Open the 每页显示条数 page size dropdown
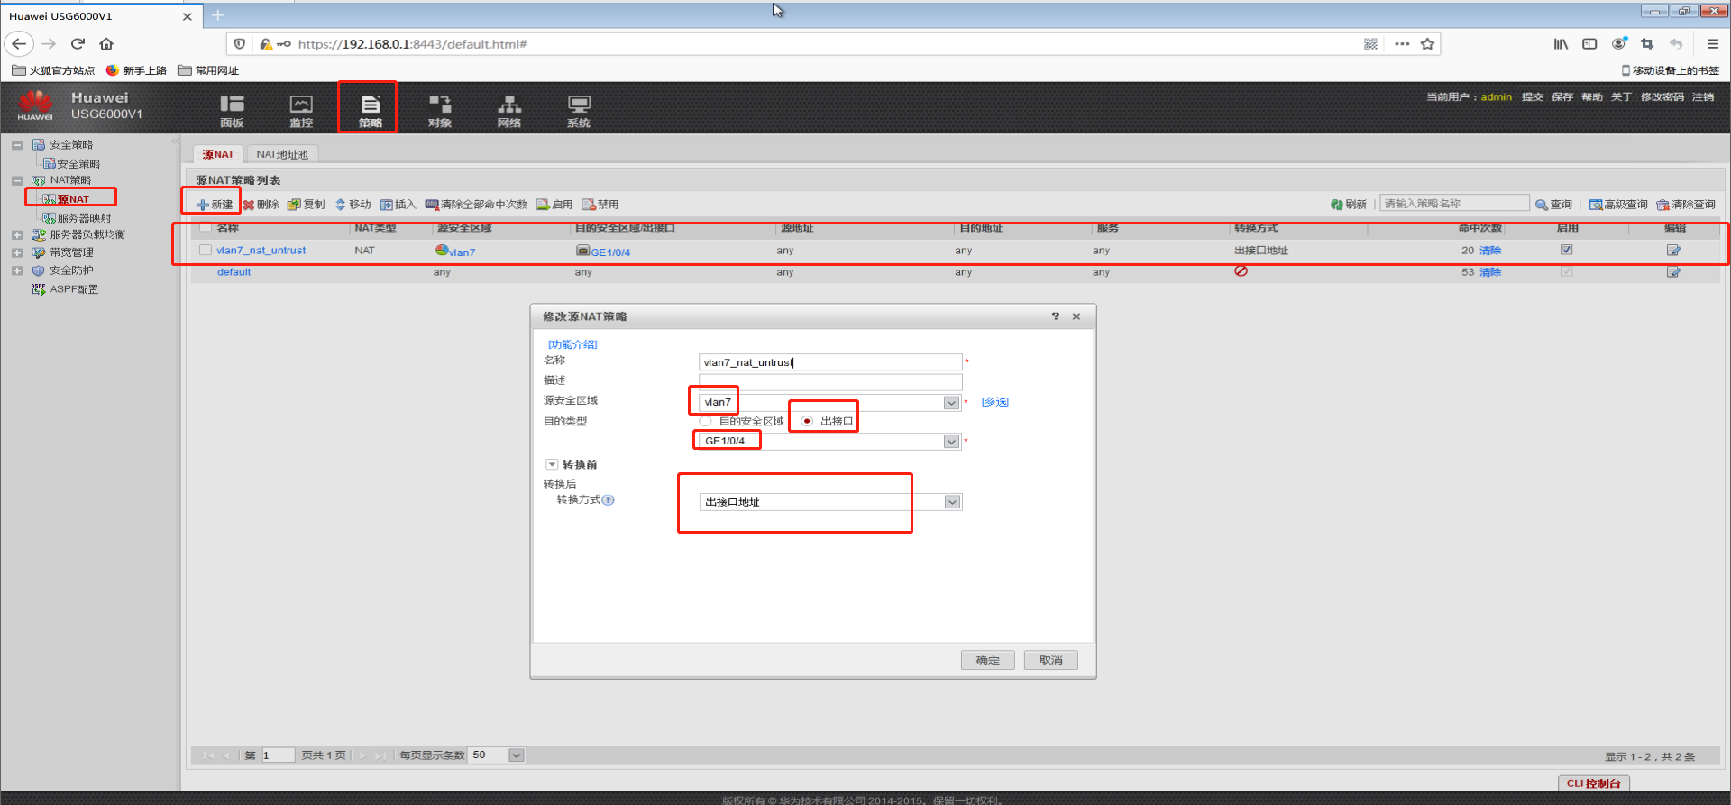This screenshot has height=805, width=1731. pos(517,755)
